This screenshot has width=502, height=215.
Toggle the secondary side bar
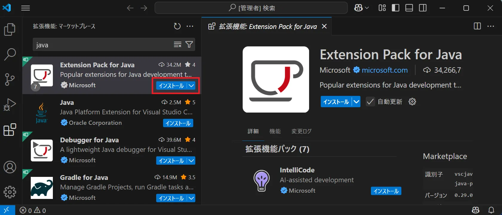coord(423,8)
